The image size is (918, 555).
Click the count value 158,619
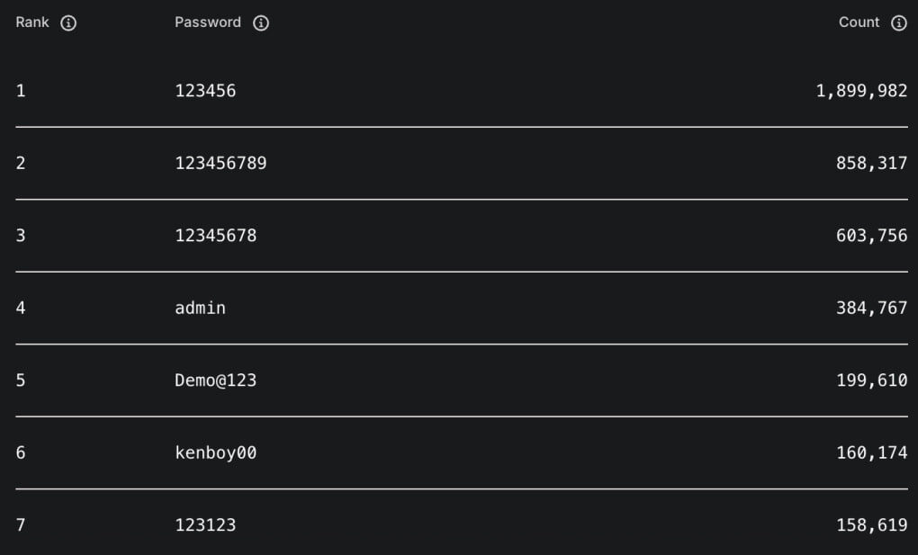coord(871,524)
